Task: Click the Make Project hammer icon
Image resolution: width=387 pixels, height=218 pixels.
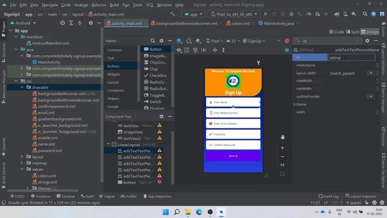Action: 172,14
